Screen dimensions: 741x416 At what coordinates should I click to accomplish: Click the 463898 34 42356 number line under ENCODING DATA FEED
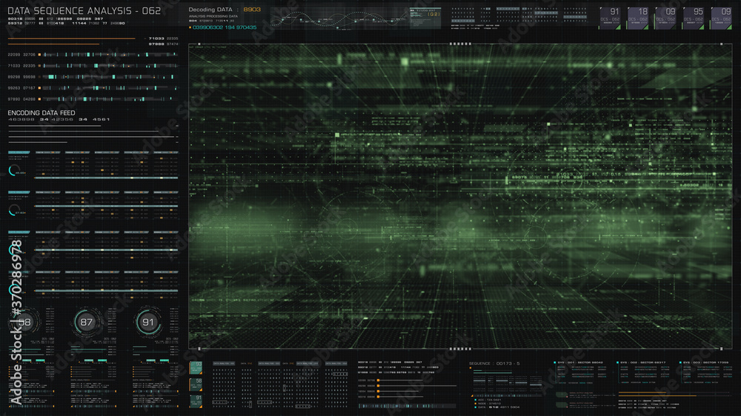point(59,119)
